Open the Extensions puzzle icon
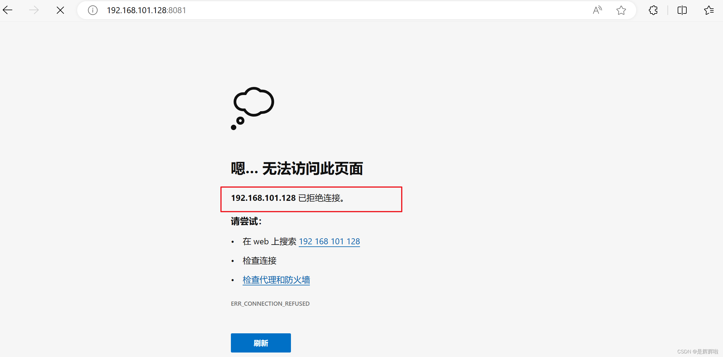723x357 pixels. [x=653, y=10]
